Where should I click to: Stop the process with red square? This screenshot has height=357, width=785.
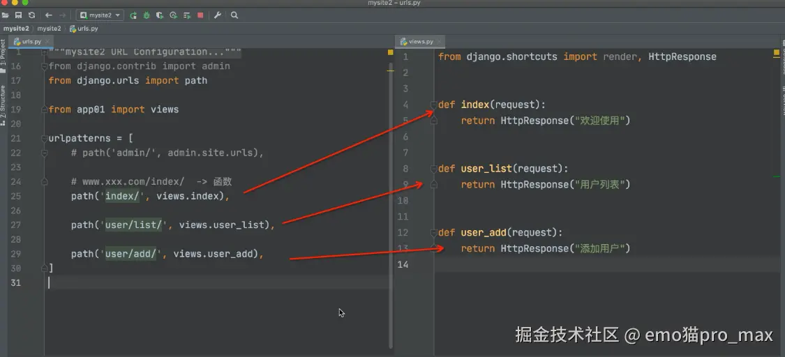point(200,15)
